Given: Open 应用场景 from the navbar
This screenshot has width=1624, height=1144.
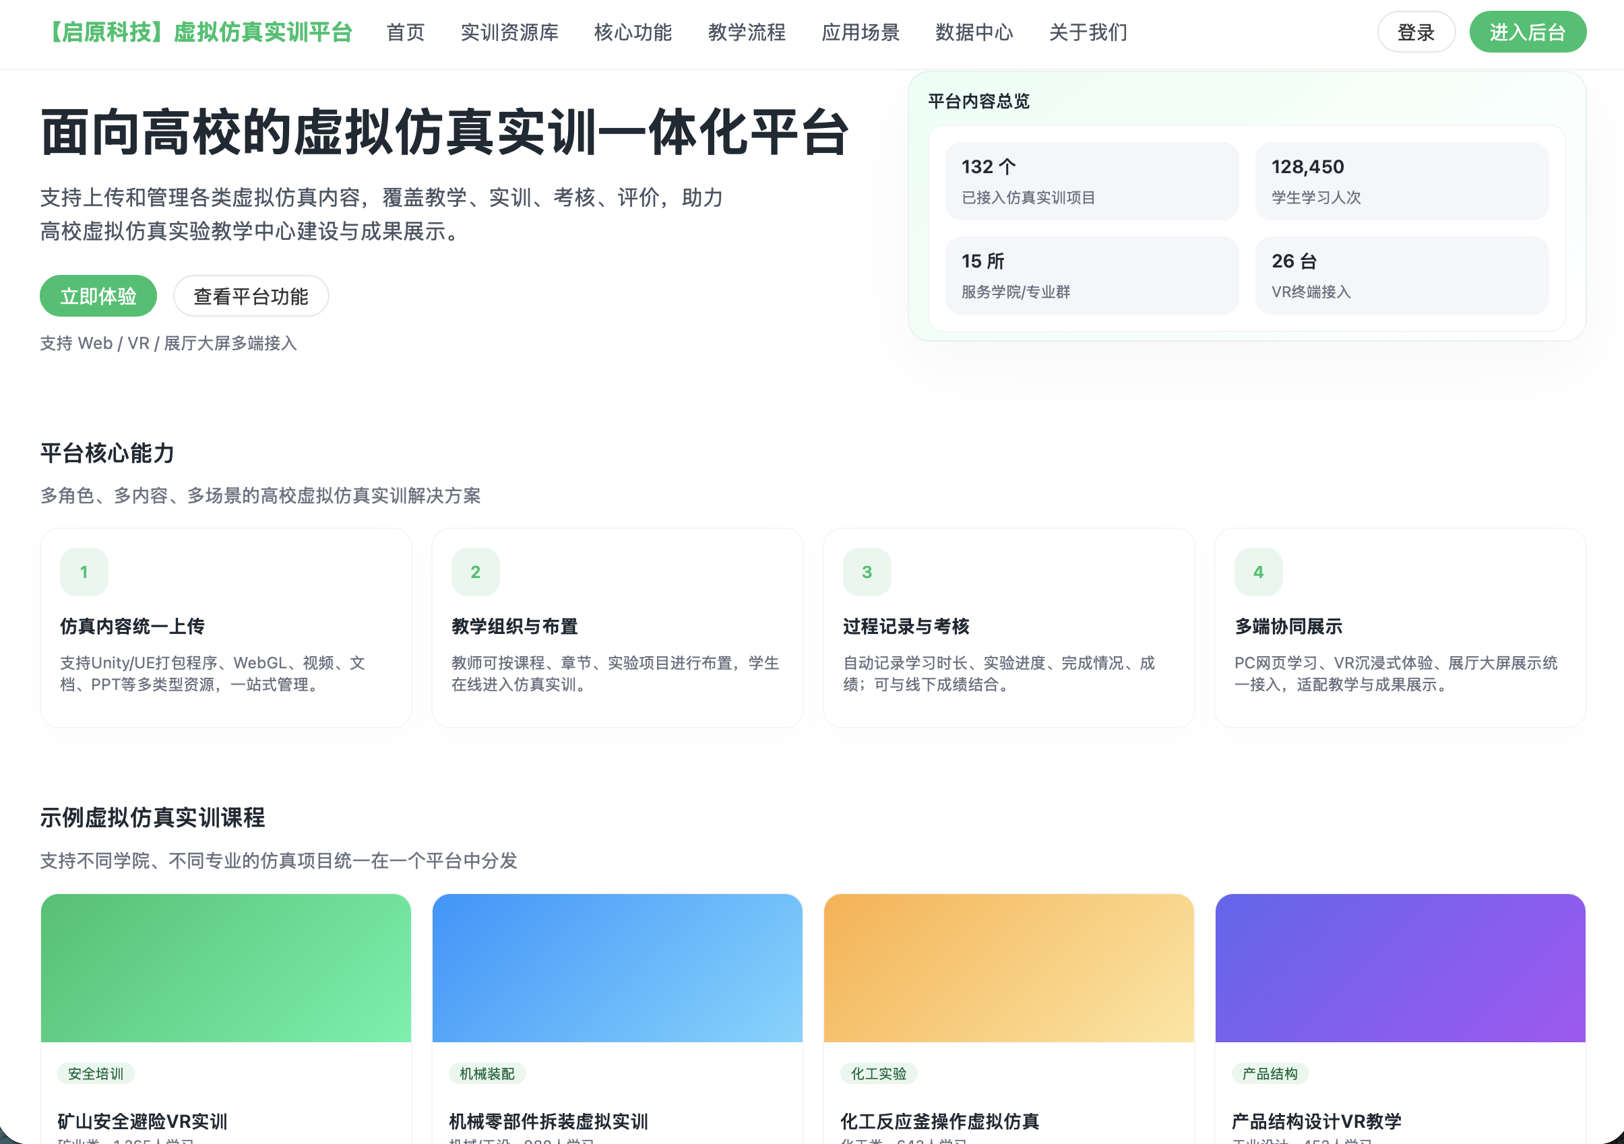Looking at the screenshot, I should pos(860,32).
